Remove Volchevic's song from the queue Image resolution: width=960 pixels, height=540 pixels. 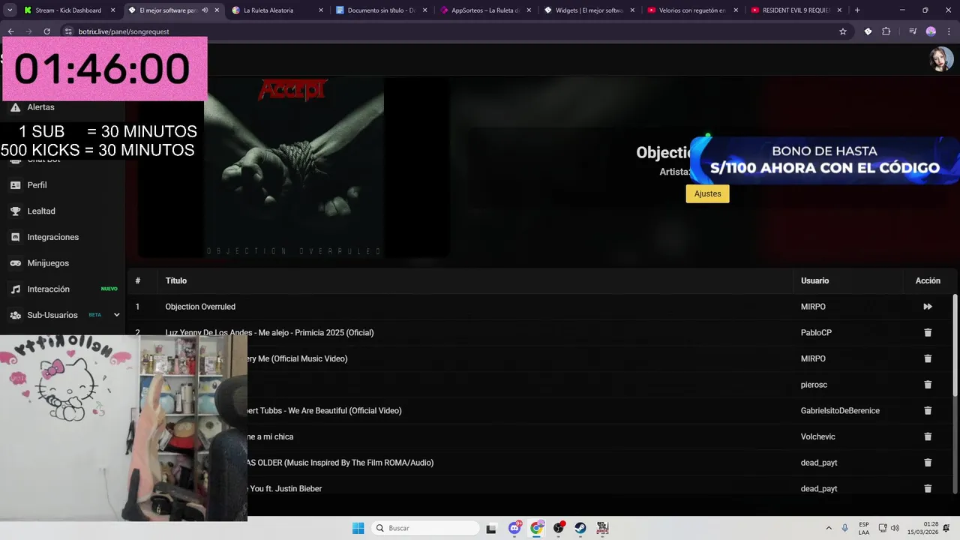coord(928,436)
